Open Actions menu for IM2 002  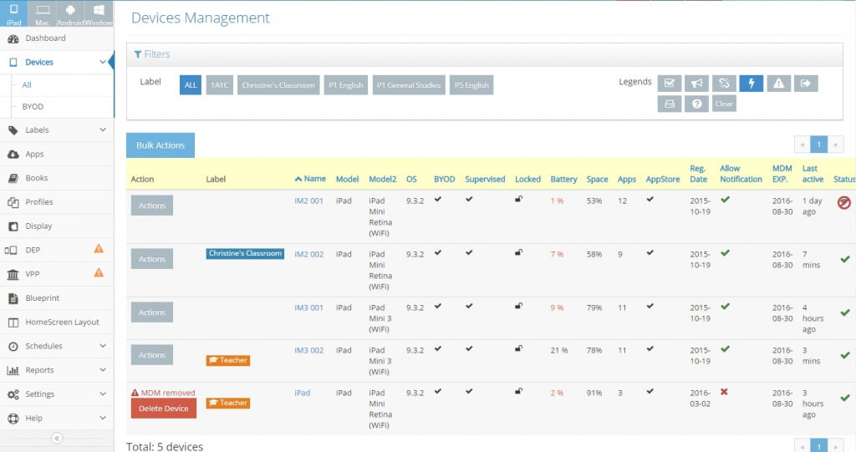[152, 259]
